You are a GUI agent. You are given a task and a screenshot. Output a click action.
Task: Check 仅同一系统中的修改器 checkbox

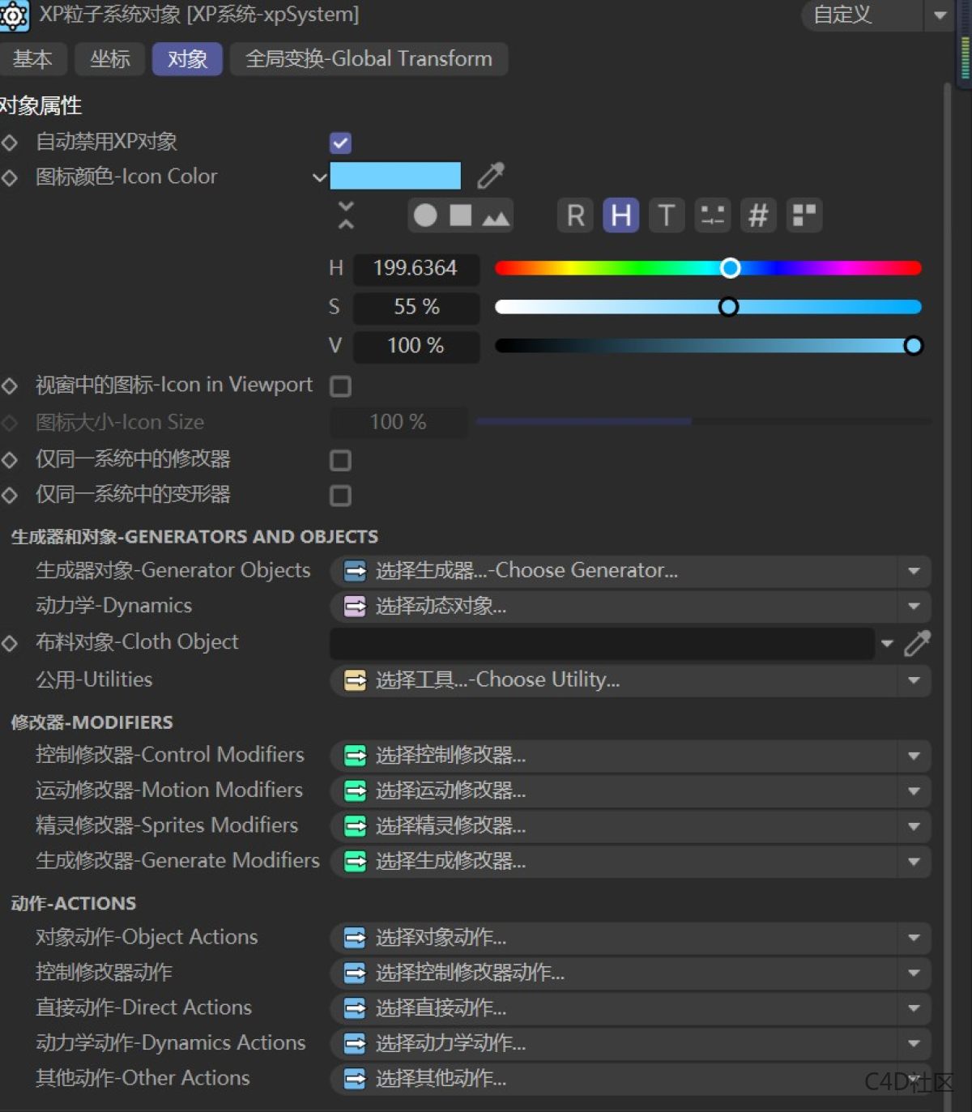(x=340, y=460)
